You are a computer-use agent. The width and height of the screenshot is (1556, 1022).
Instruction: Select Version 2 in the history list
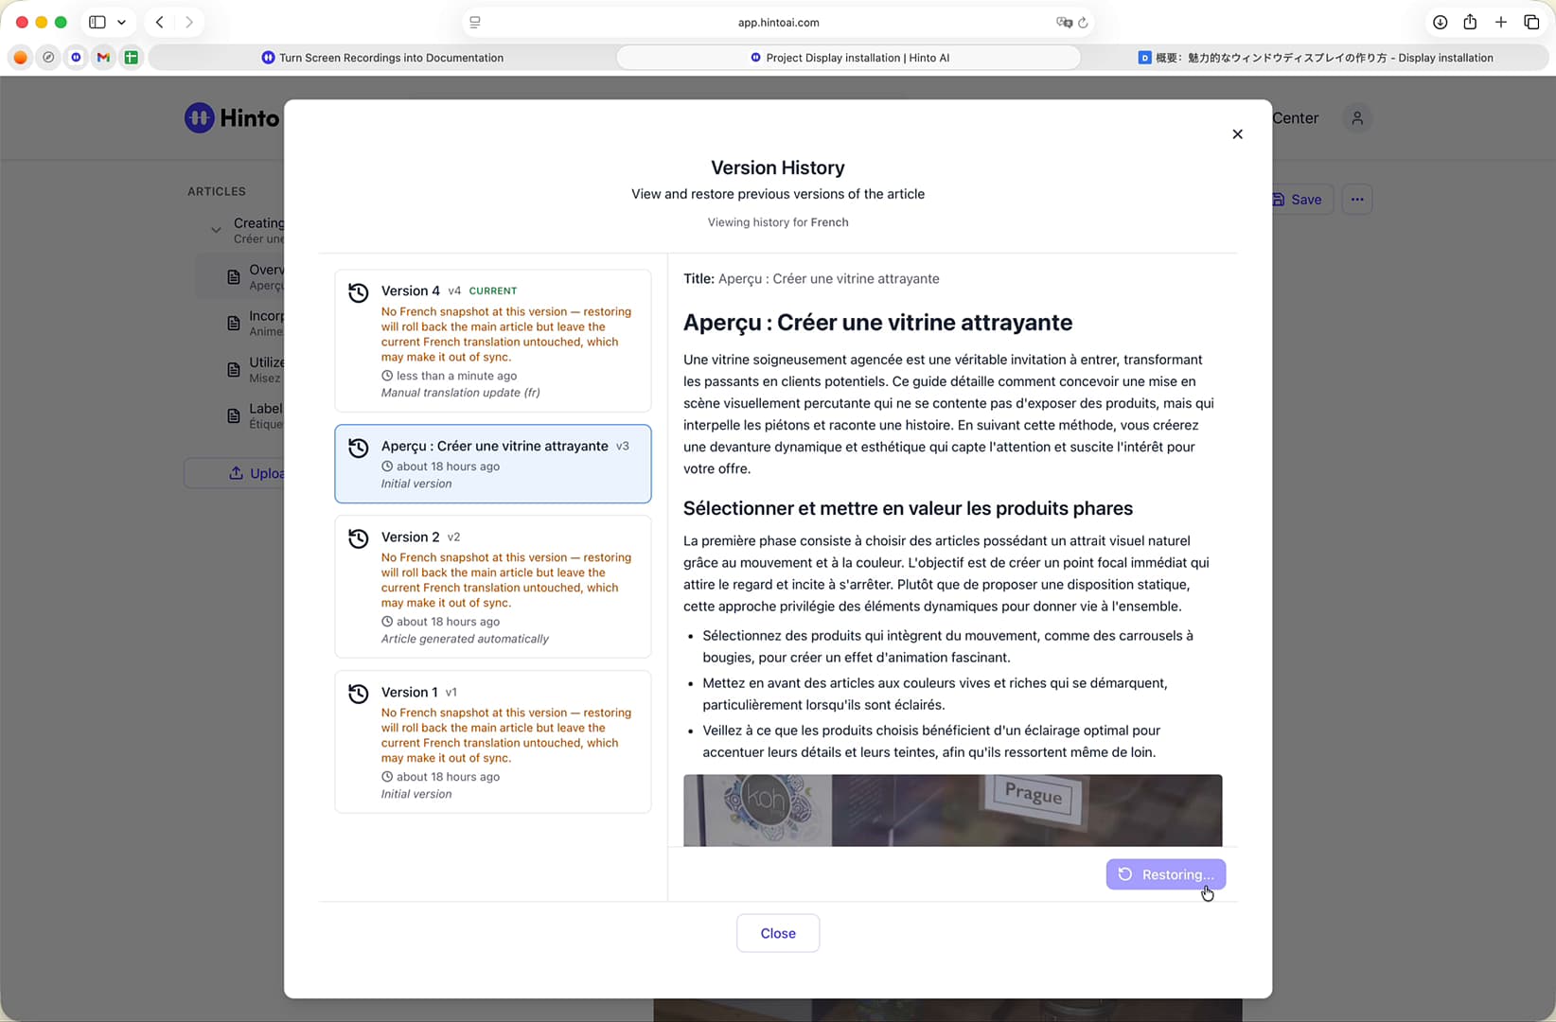pos(492,587)
